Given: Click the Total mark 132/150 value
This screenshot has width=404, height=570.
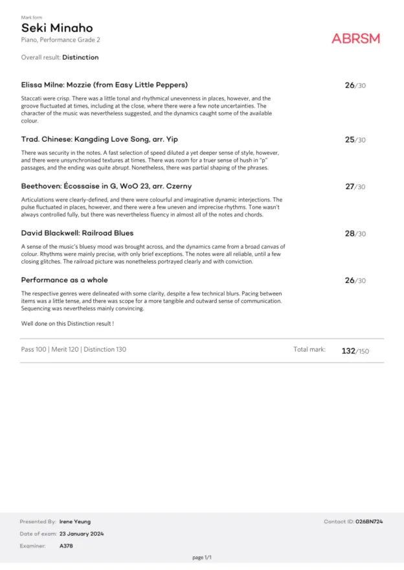Looking at the screenshot, I should tap(355, 350).
